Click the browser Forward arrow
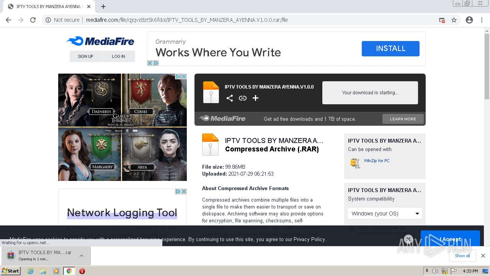 coord(21,20)
